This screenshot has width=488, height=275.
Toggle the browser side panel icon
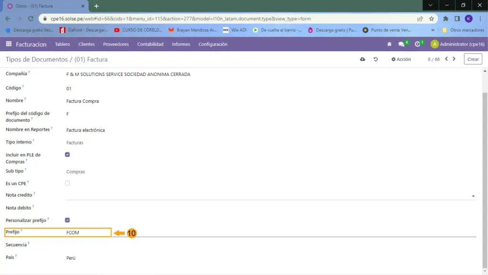(457, 19)
